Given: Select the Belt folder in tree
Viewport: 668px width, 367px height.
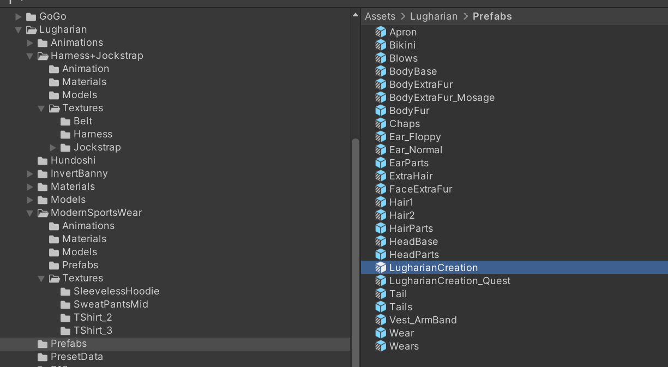Looking at the screenshot, I should pos(83,121).
